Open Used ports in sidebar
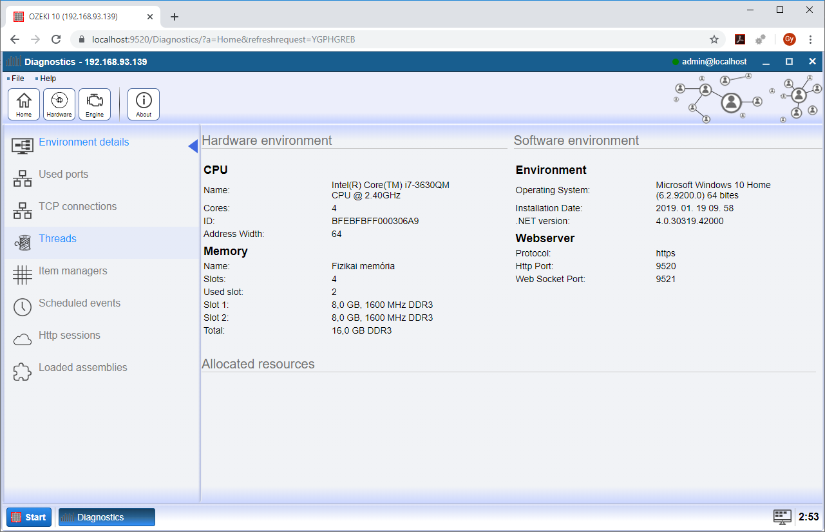Image resolution: width=825 pixels, height=532 pixels. tap(63, 175)
